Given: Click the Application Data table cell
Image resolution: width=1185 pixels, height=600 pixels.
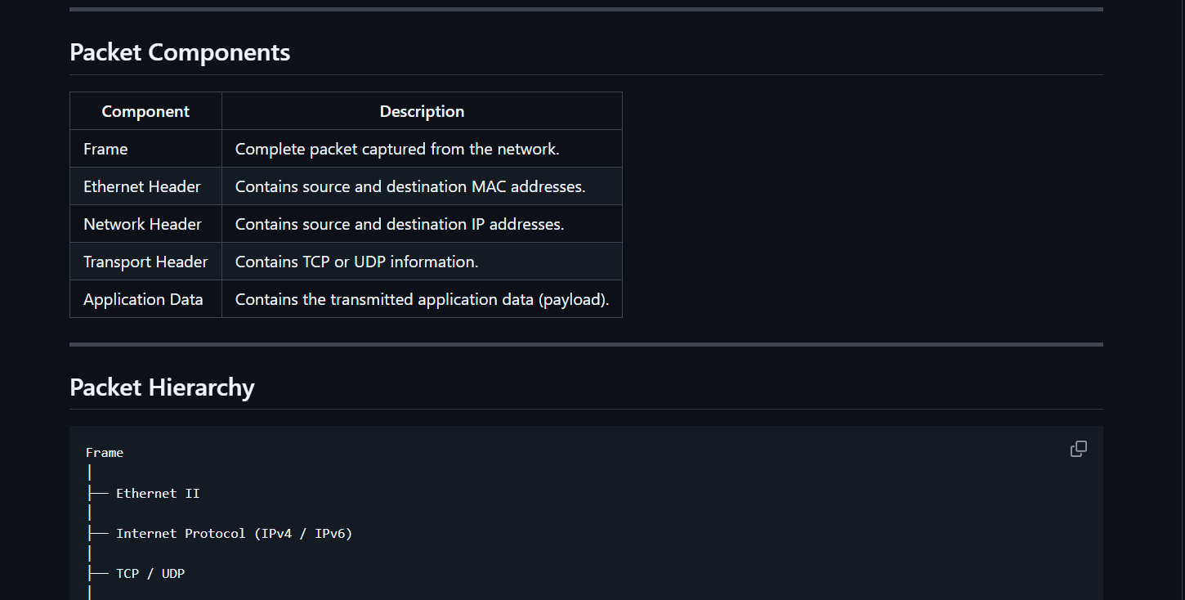Looking at the screenshot, I should tap(145, 299).
